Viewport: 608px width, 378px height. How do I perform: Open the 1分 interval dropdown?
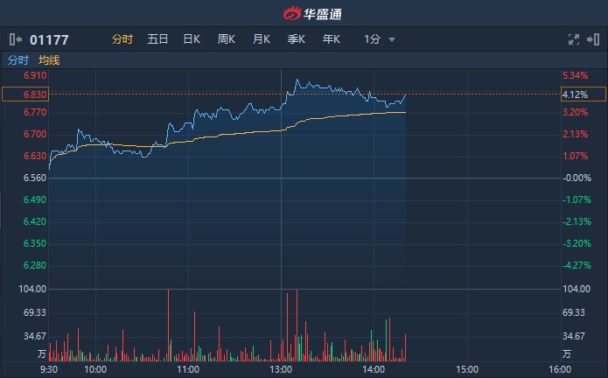373,39
